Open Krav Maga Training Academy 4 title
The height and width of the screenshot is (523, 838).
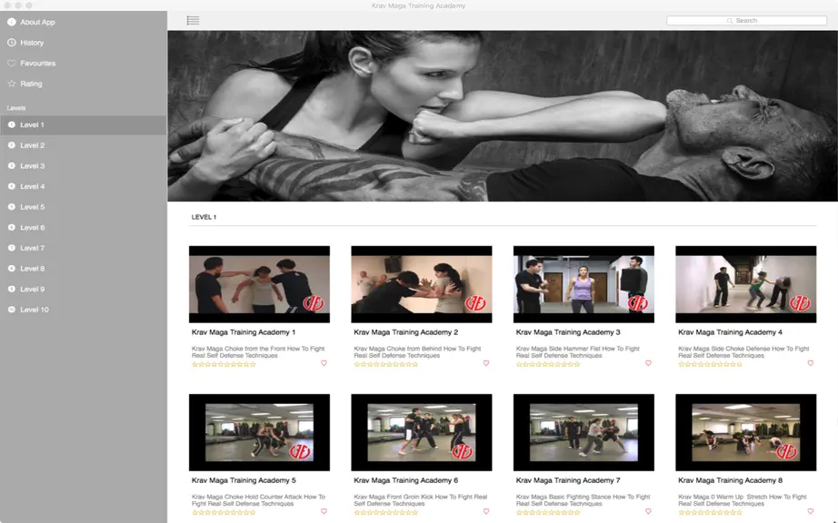tap(730, 332)
